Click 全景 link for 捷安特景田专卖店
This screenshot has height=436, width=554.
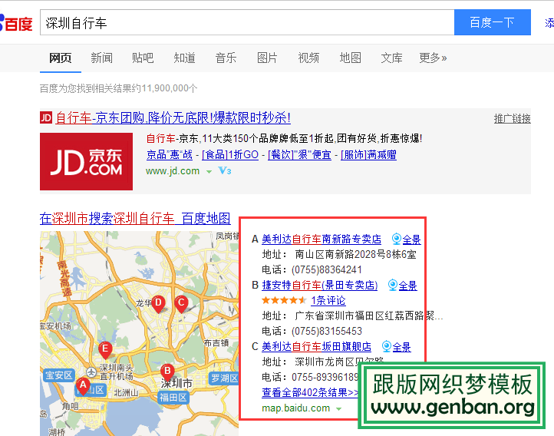[407, 286]
